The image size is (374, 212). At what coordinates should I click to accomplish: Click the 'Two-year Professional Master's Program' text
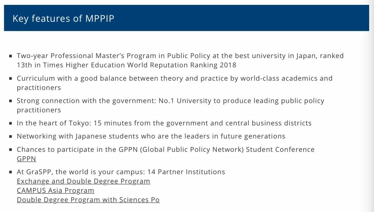click(90, 56)
